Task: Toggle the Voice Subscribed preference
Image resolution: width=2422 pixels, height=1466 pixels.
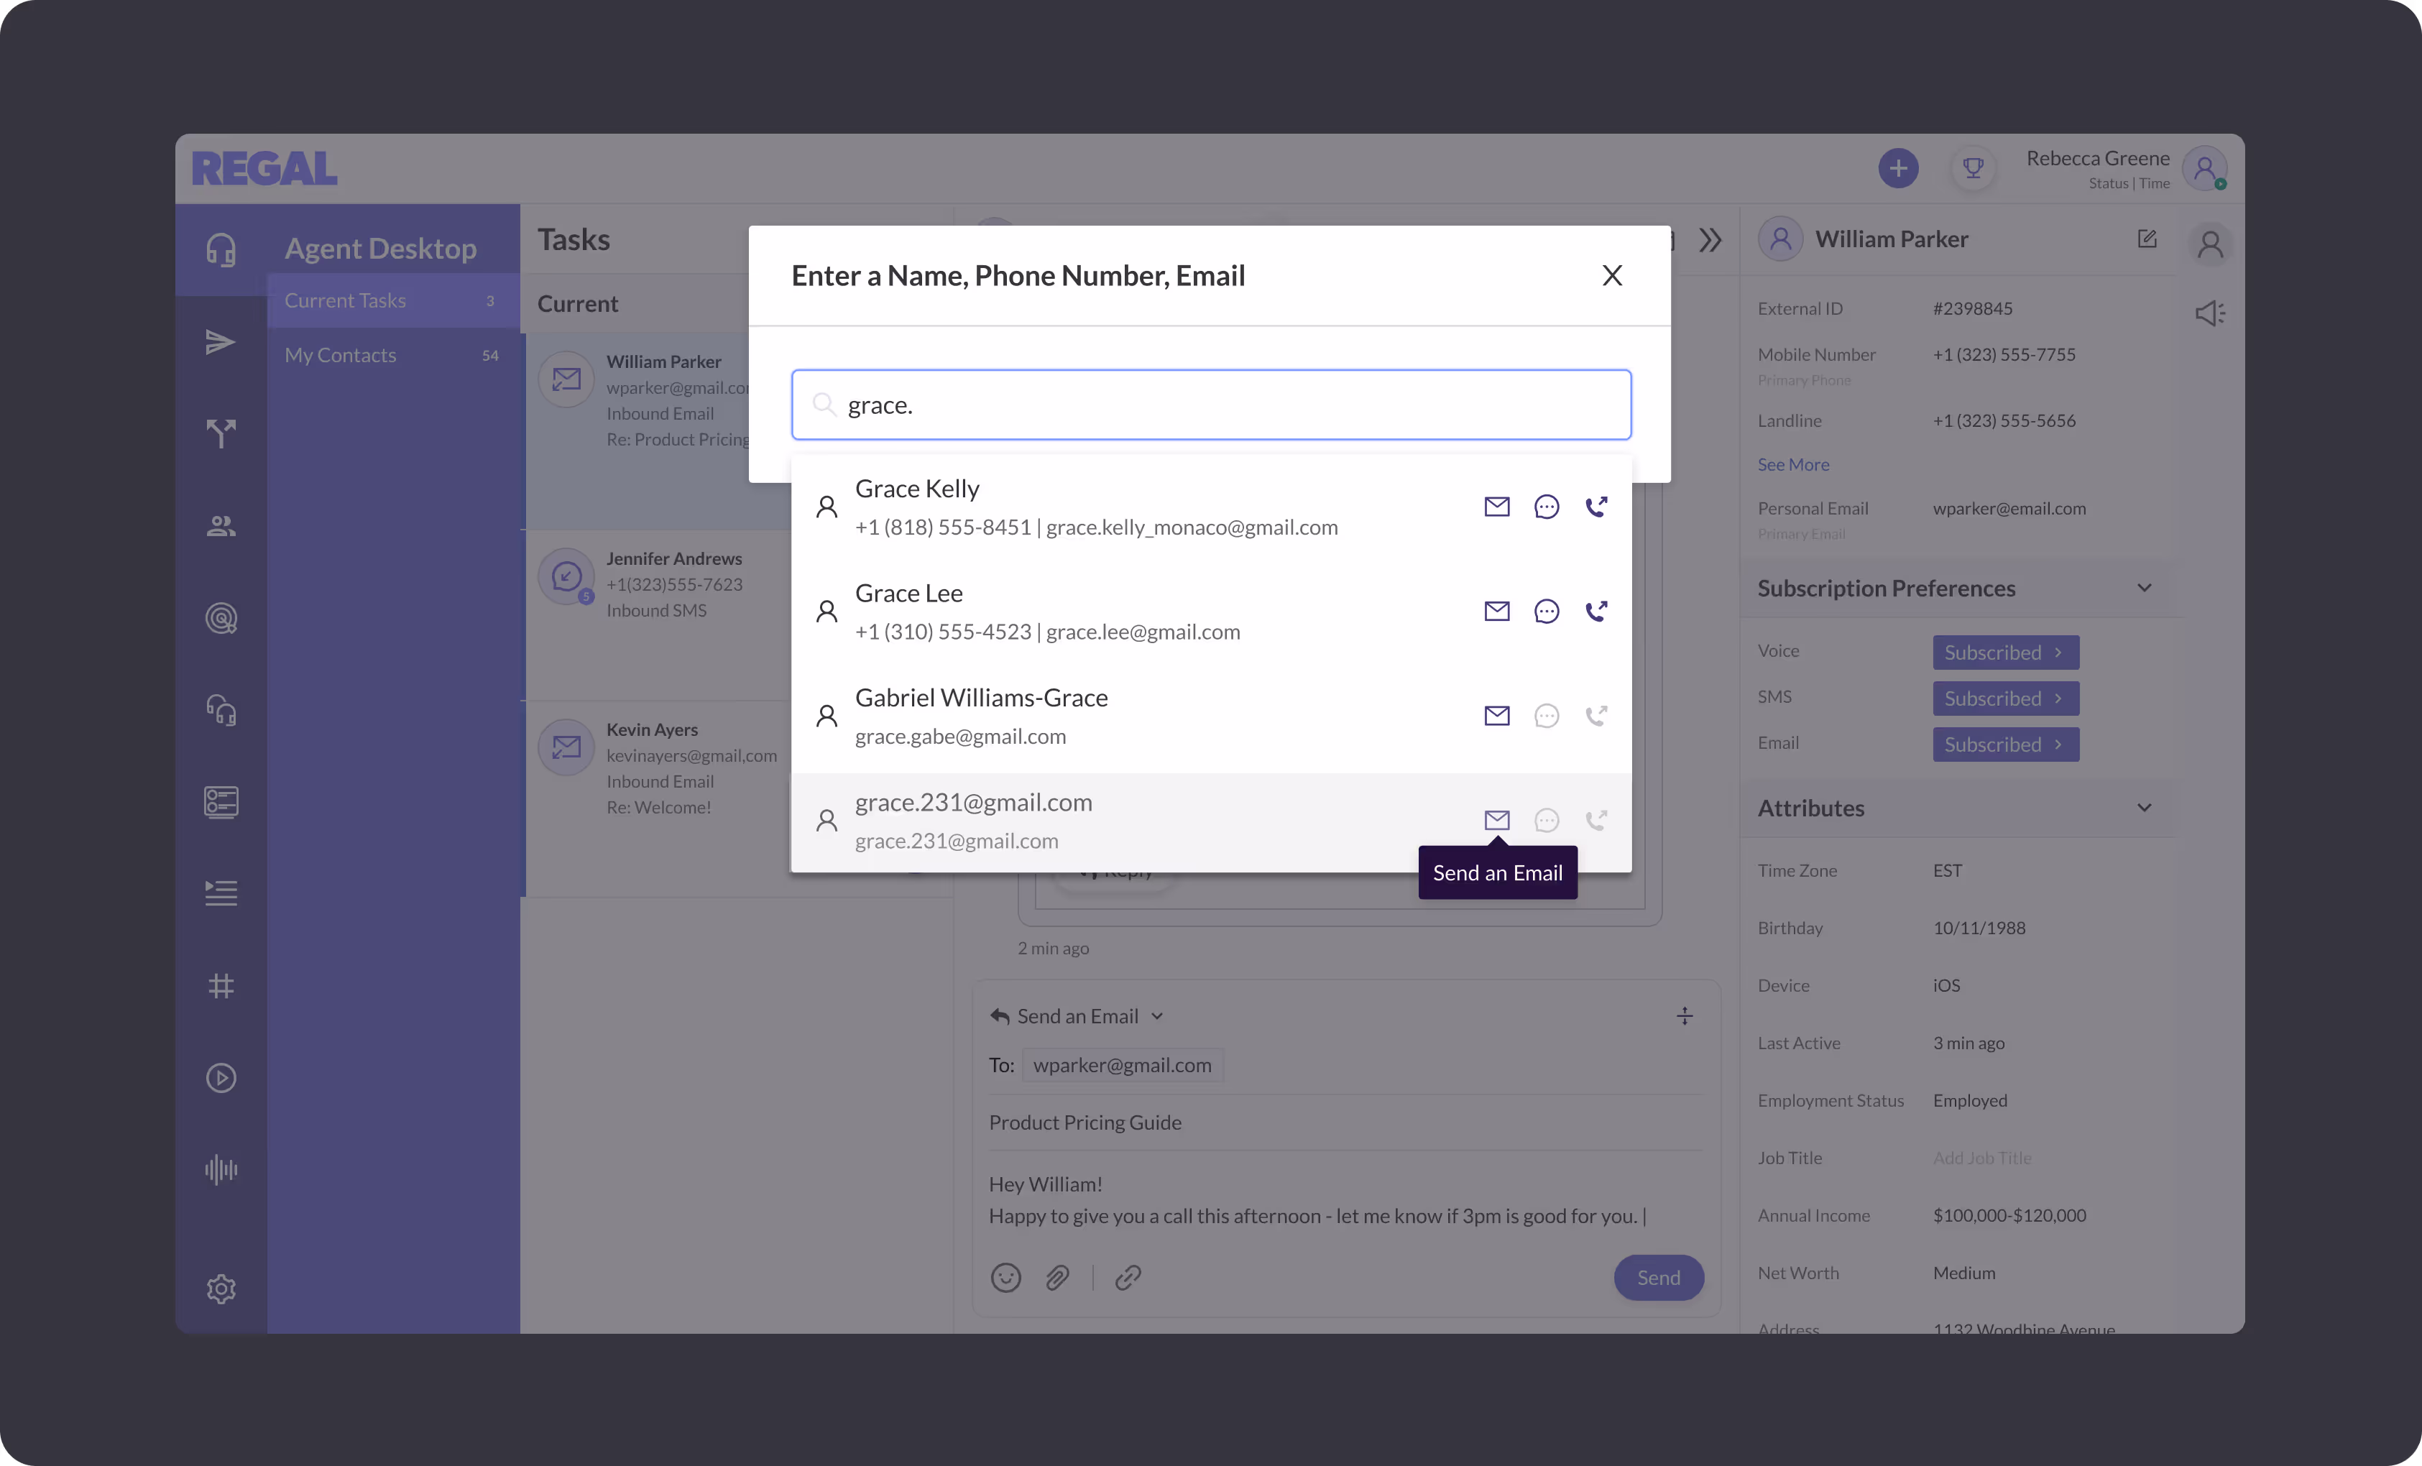Action: click(x=2004, y=653)
